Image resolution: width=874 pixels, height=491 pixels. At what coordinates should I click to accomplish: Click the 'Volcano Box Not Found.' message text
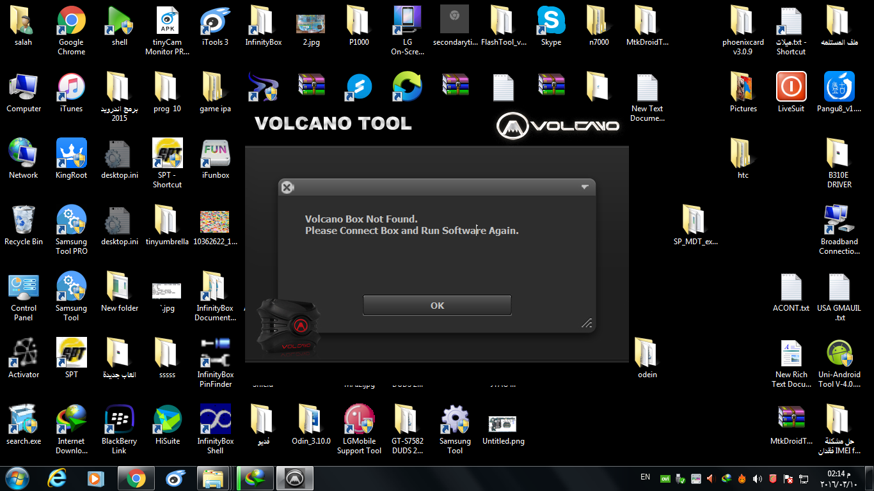361,219
